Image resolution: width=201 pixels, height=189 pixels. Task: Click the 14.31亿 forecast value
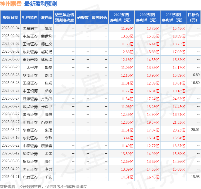[127, 177]
